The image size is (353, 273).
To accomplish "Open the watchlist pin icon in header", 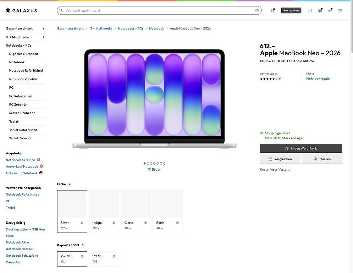I will 330,10.
